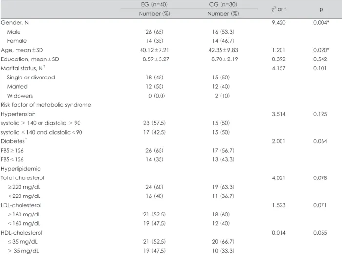Select CG age value 42.35±9.83

pyautogui.click(x=223, y=50)
